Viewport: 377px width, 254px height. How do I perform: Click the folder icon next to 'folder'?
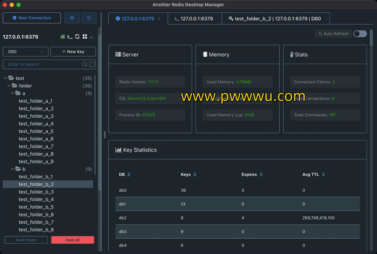[15, 86]
